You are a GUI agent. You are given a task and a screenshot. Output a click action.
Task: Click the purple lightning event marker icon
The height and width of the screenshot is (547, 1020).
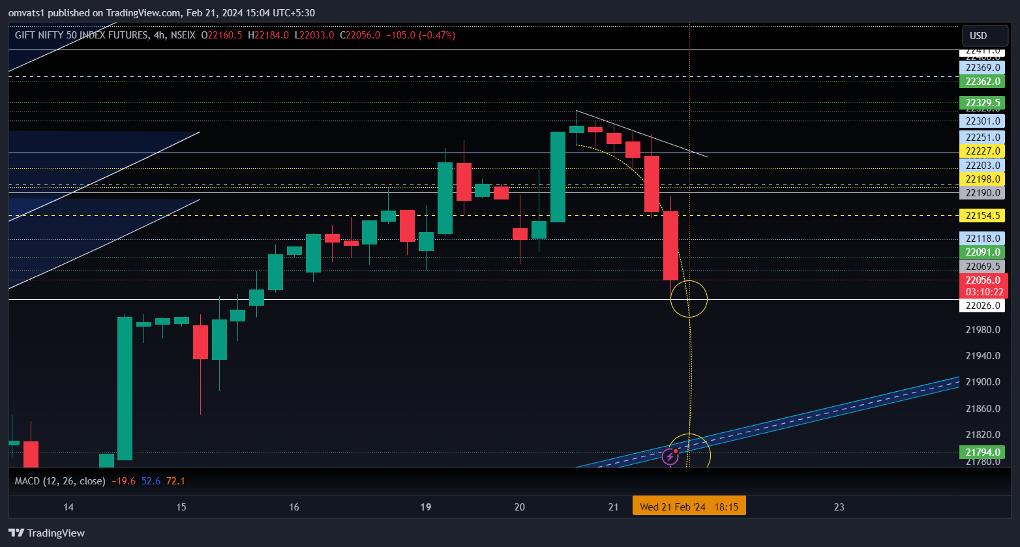pos(670,456)
